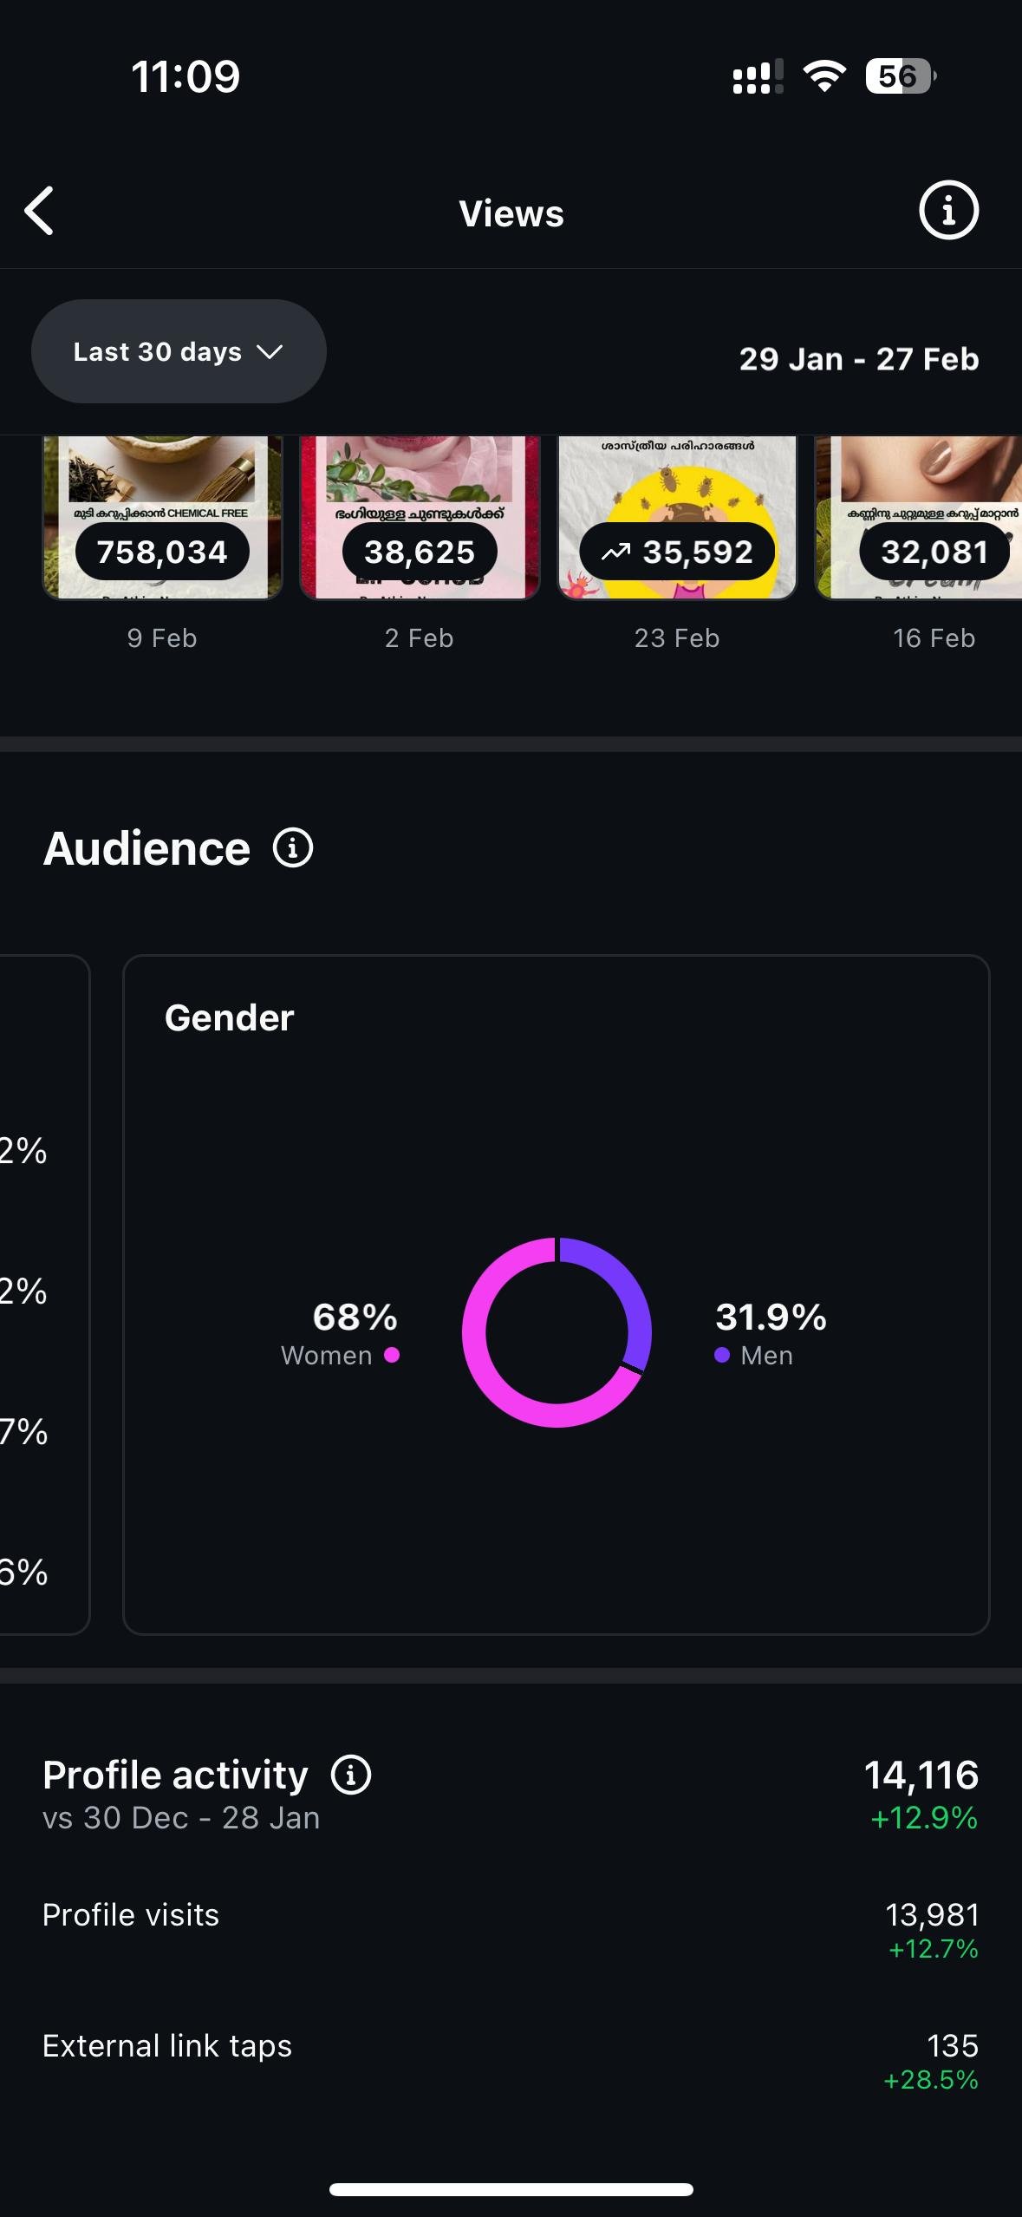Image resolution: width=1022 pixels, height=2217 pixels.
Task: Tap the Wi-Fi status icon
Action: [x=824, y=76]
